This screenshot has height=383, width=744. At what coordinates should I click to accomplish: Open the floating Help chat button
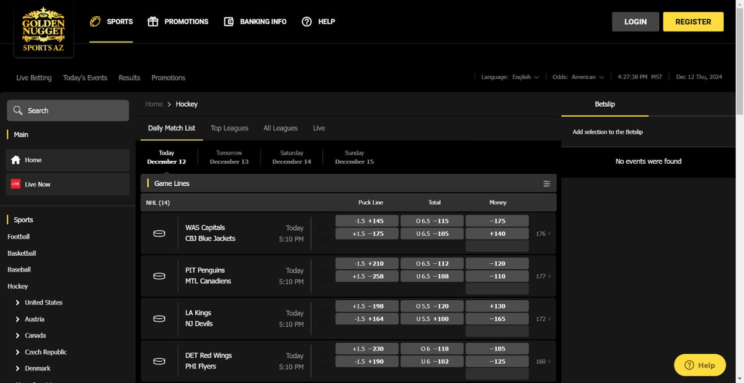(x=699, y=365)
